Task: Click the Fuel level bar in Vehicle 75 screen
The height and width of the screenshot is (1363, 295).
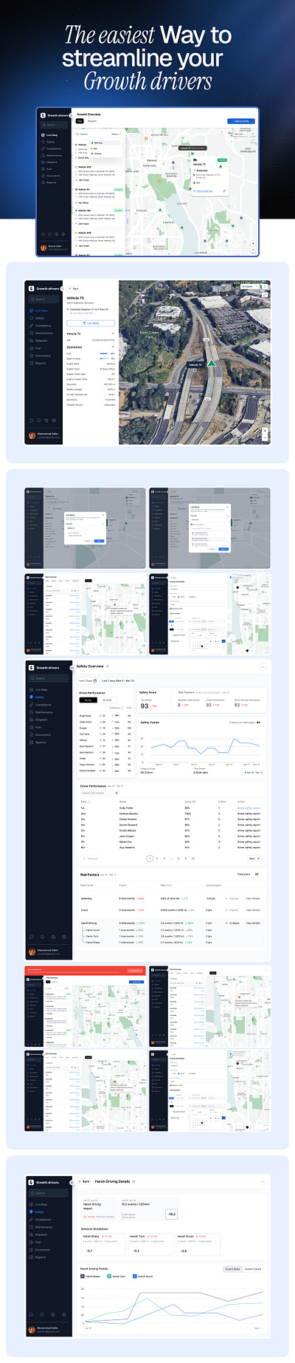Action: tap(103, 354)
